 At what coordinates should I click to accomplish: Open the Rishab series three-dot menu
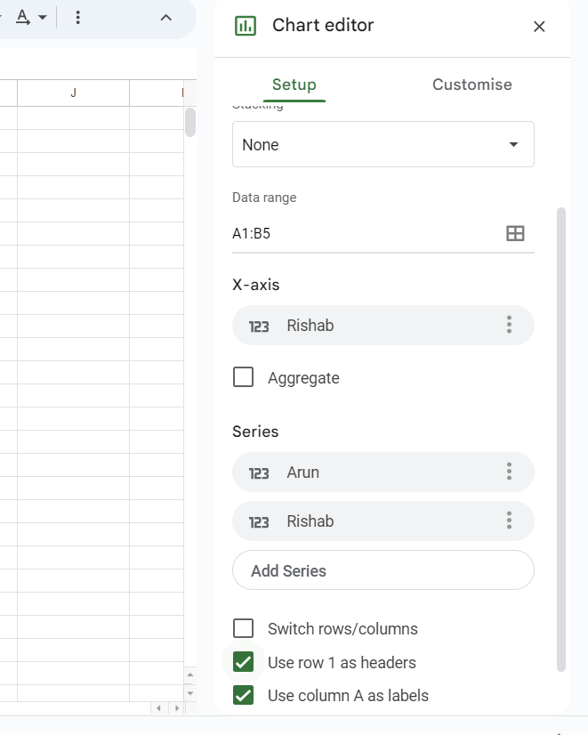(509, 521)
